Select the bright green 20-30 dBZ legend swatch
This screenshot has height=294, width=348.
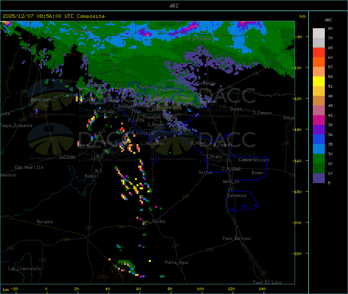pos(319,158)
